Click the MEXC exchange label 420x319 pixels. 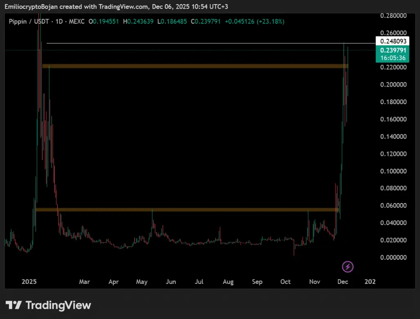(77, 21)
